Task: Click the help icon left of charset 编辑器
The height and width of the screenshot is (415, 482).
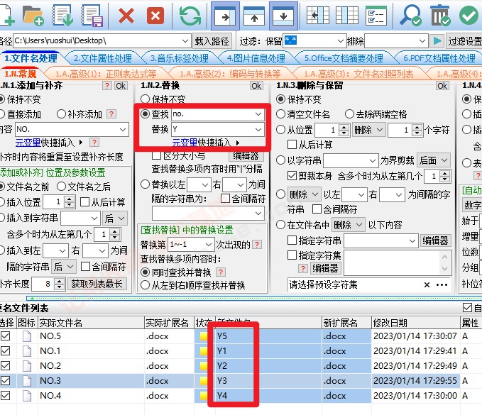Action: [303, 268]
